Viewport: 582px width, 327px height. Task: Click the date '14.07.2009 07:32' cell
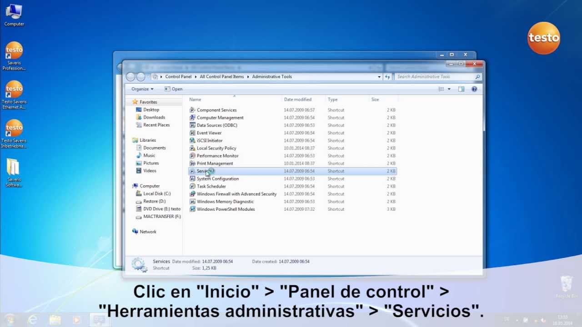299,209
